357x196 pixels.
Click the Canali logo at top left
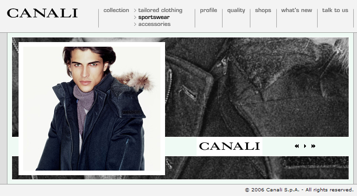42,13
